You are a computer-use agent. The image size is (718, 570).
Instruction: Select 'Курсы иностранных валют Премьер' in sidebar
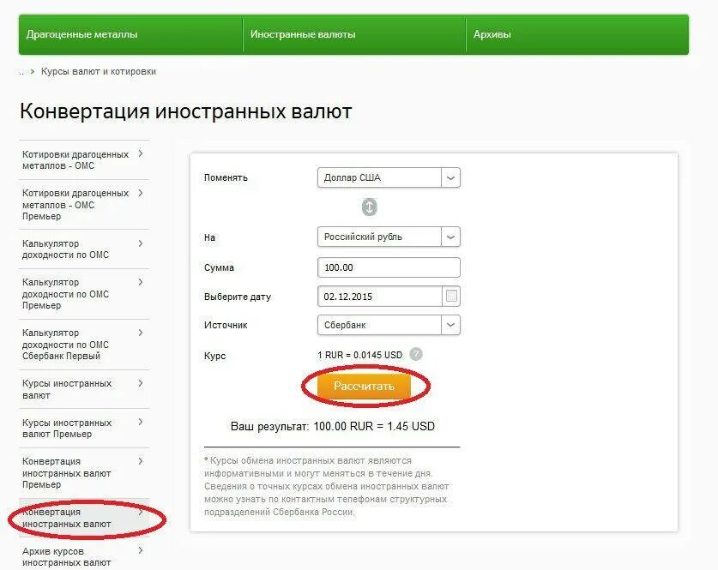pyautogui.click(x=84, y=429)
